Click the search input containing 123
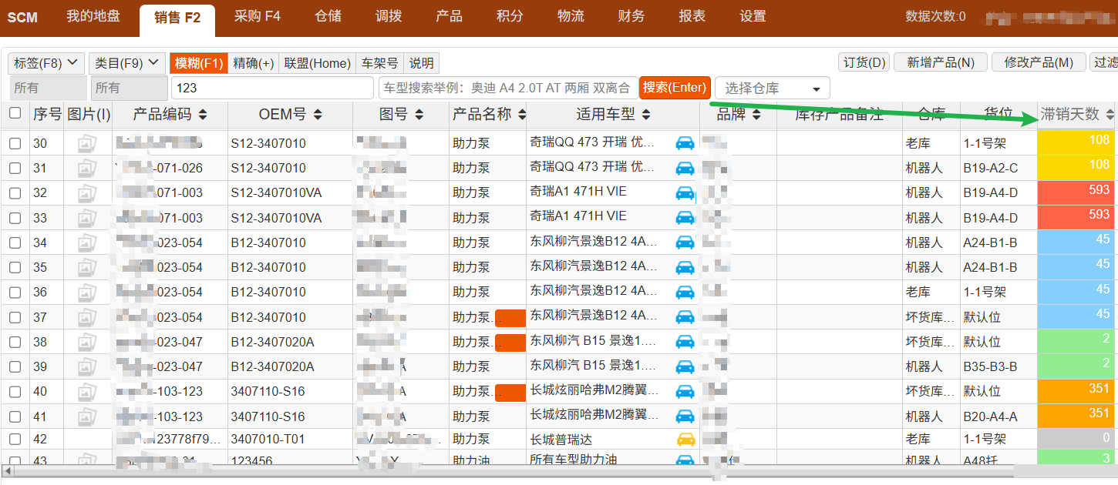This screenshot has height=485, width=1118. [272, 88]
